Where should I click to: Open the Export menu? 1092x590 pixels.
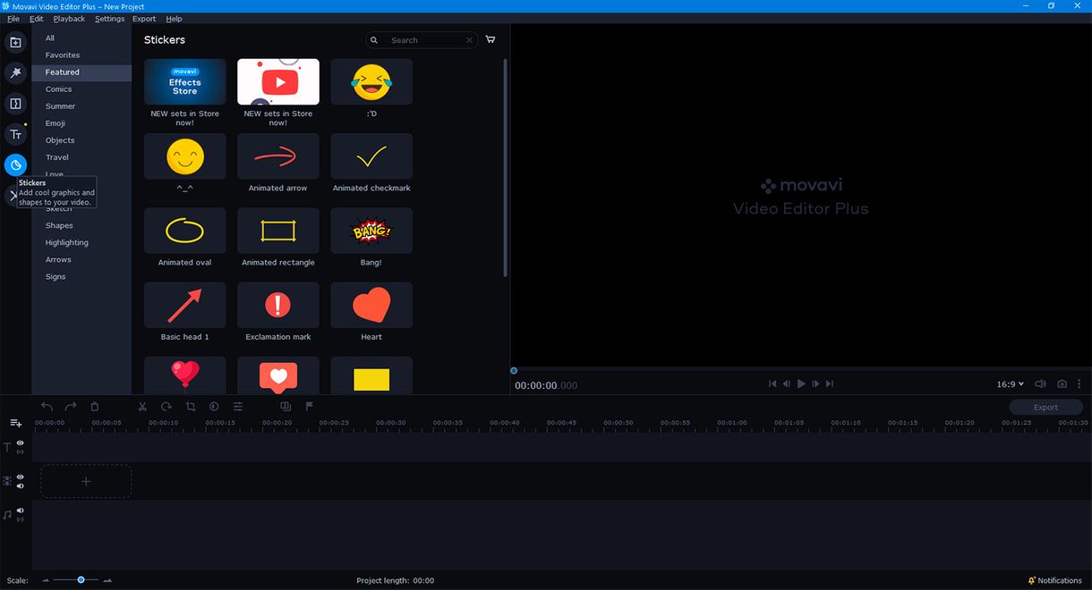(143, 18)
